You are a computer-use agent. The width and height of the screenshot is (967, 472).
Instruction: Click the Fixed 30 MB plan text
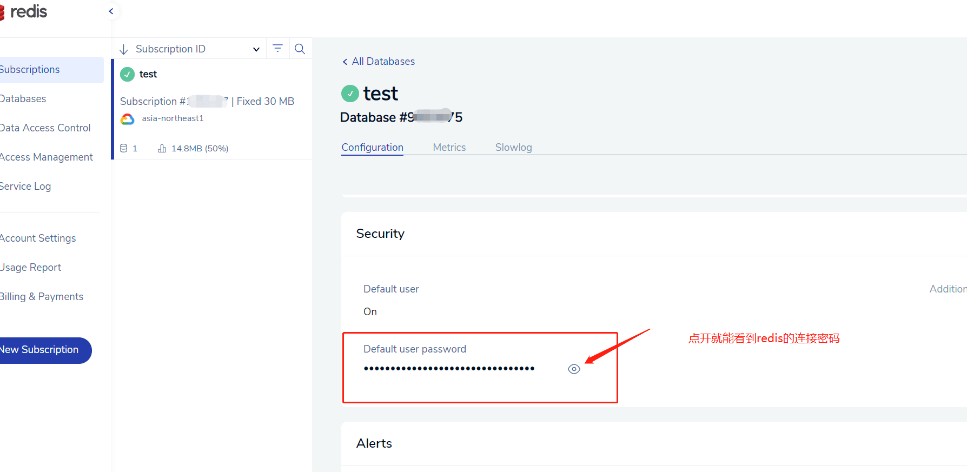(266, 101)
